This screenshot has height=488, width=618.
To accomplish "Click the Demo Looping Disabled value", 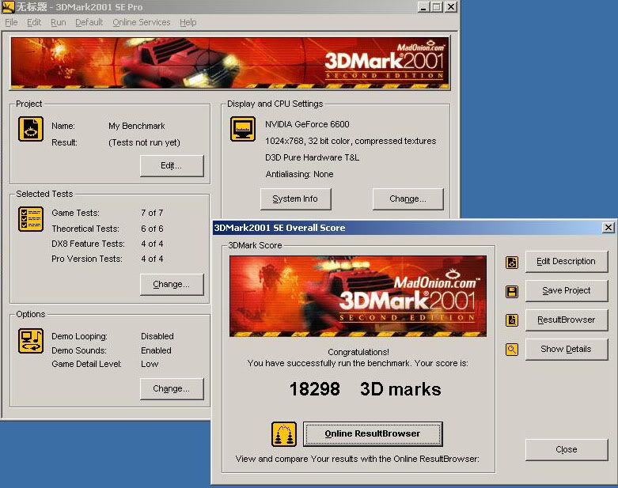I will pos(157,336).
